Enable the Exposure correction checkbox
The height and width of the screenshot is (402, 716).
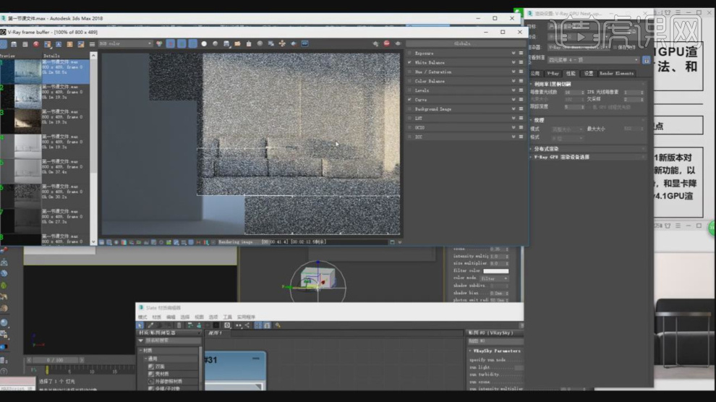409,54
